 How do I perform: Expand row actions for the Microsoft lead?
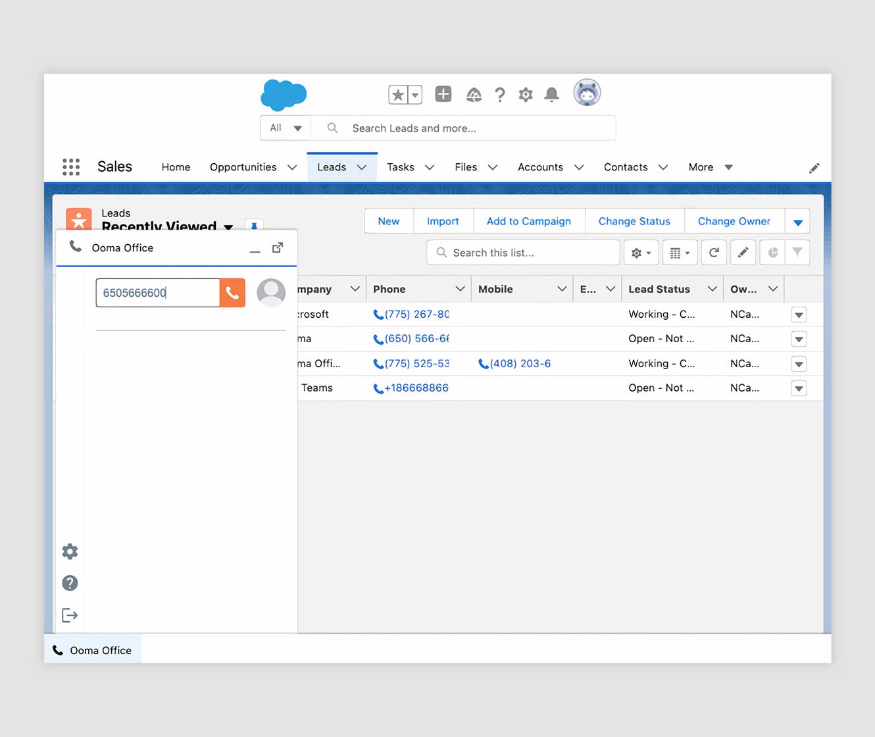tap(799, 315)
